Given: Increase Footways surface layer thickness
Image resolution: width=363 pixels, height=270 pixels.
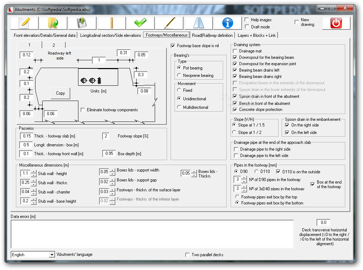Looking at the screenshot, I should pyautogui.click(x=112, y=190).
